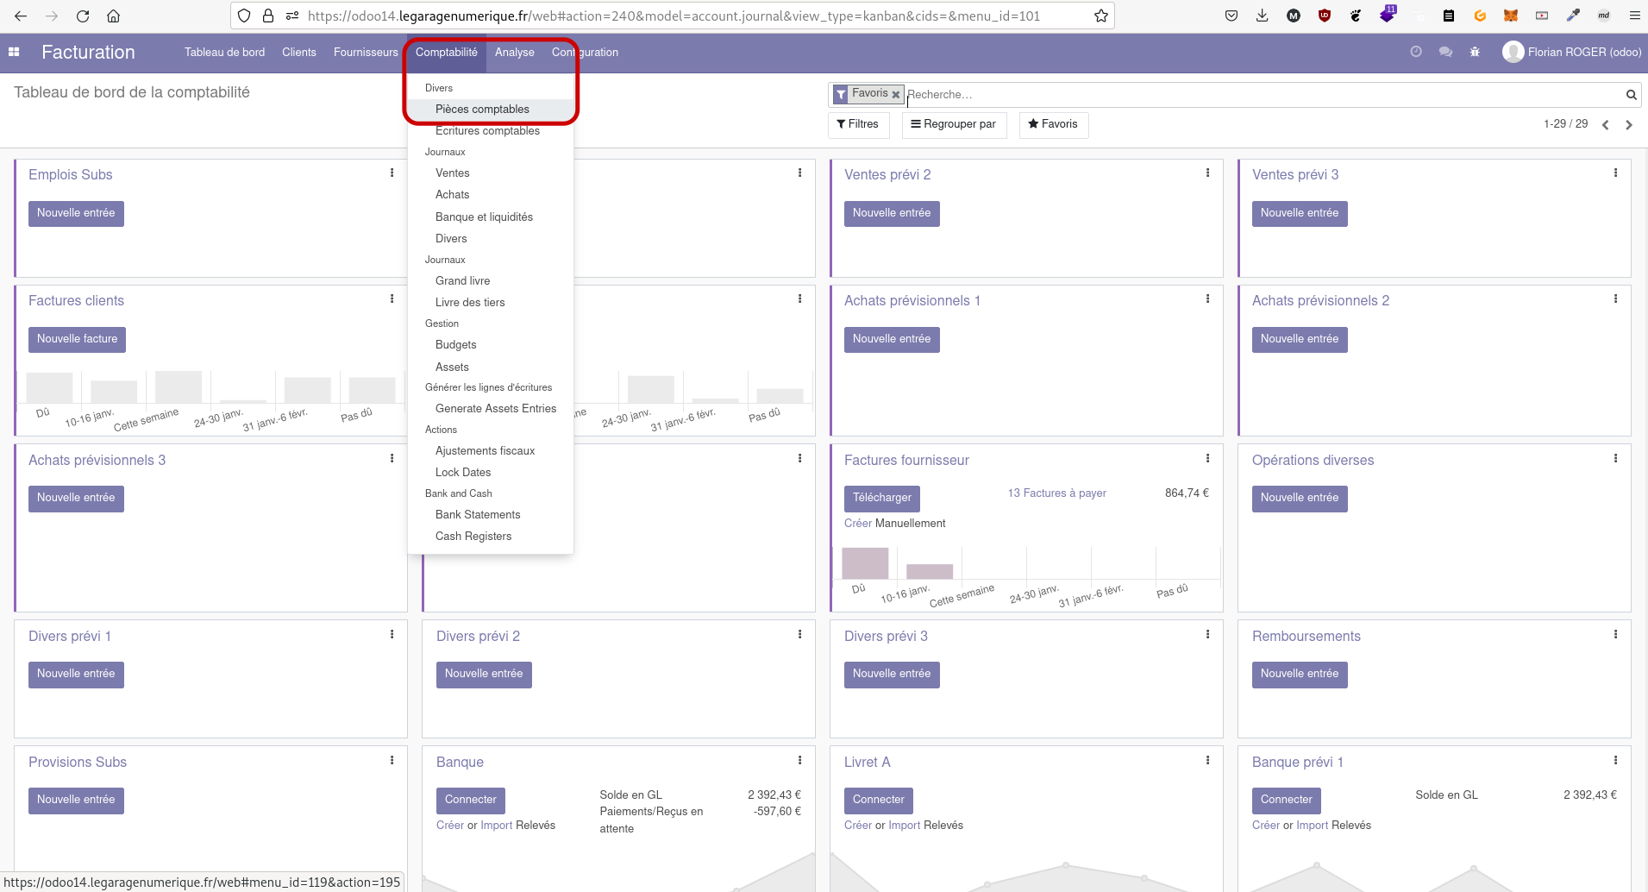
Task: Open the debug bug icon
Action: click(1475, 52)
